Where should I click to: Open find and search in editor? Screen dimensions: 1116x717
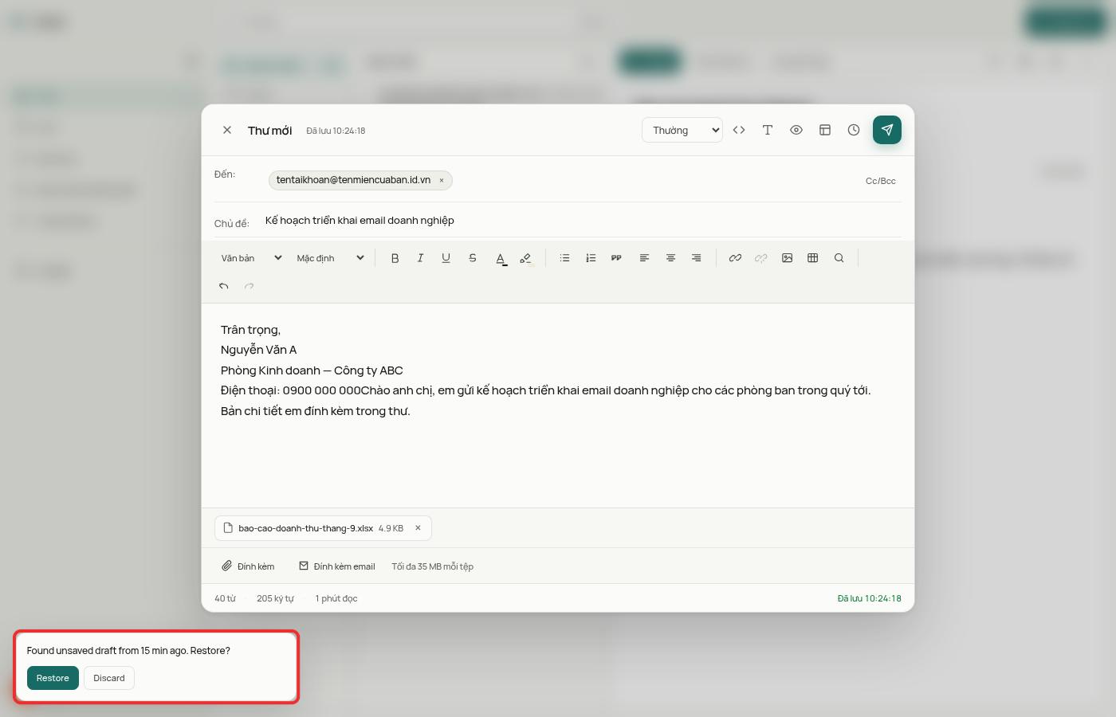tap(839, 258)
